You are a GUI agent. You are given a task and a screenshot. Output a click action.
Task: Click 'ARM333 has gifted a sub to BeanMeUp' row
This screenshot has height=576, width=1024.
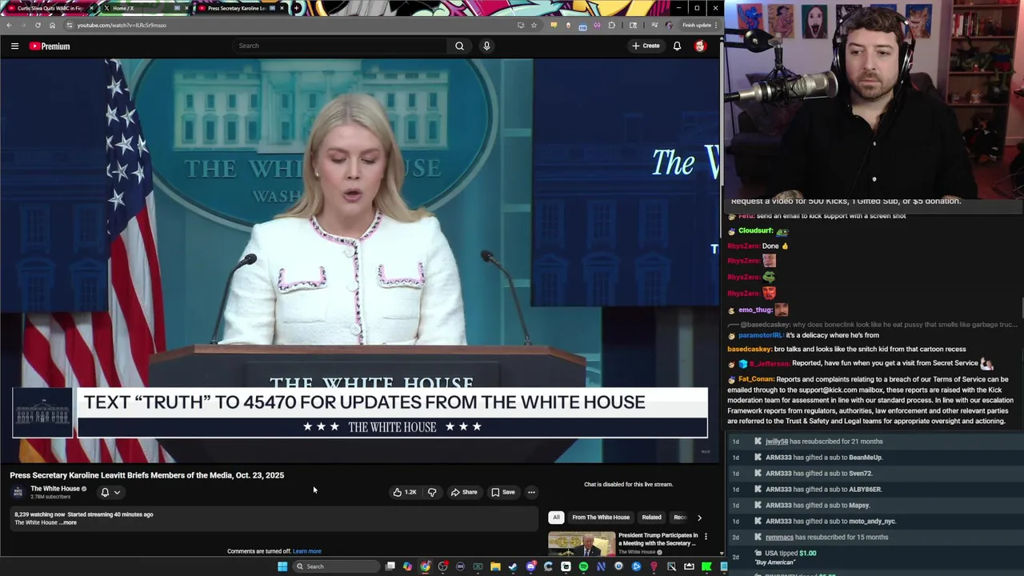[x=875, y=458]
